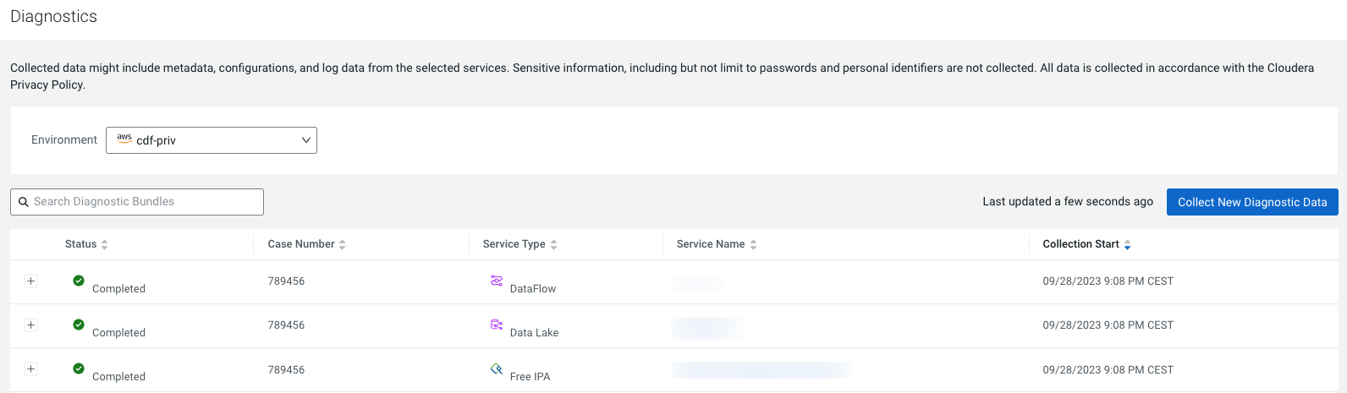Select 'Completed' status text in Free IPA row
The image size is (1347, 393).
coord(118,377)
